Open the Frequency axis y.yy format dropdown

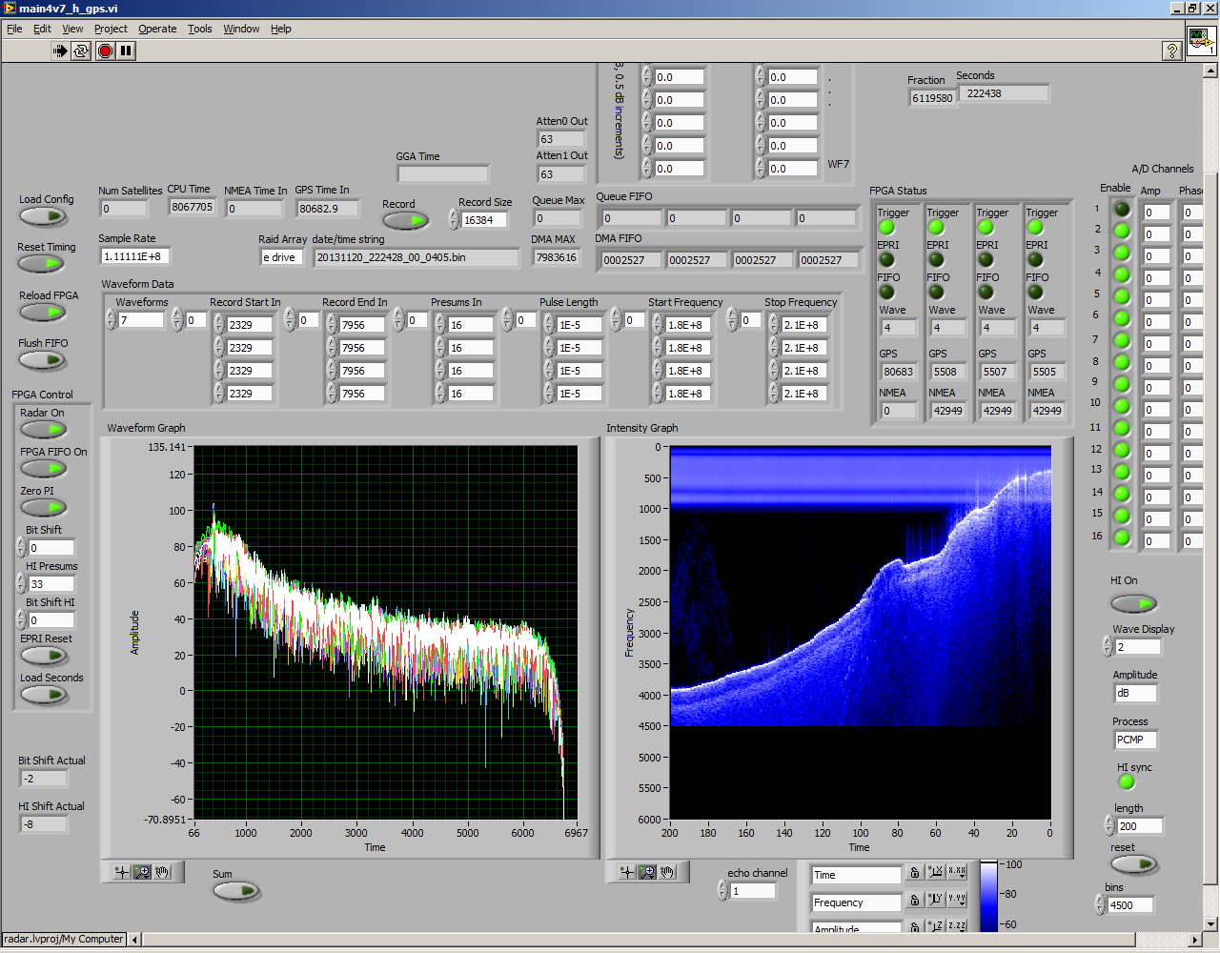point(956,900)
